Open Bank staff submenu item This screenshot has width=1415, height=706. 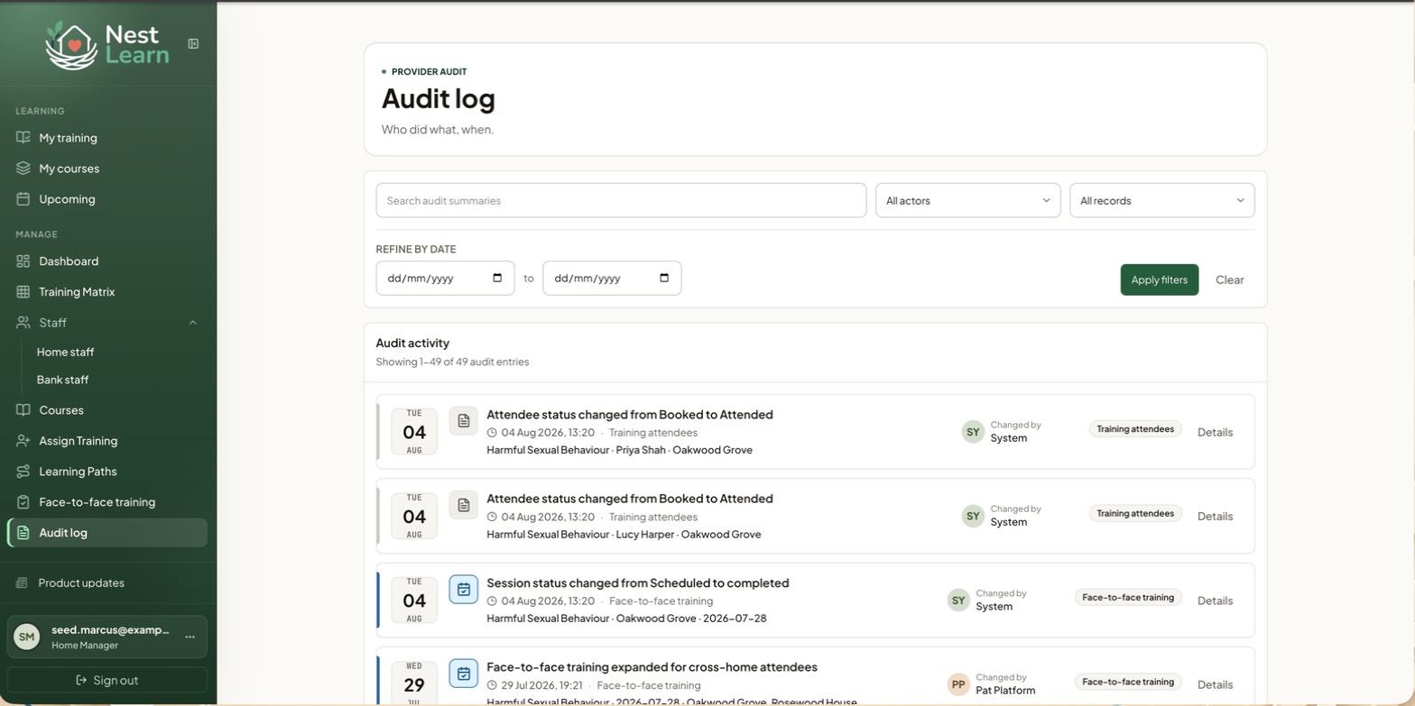pos(62,381)
